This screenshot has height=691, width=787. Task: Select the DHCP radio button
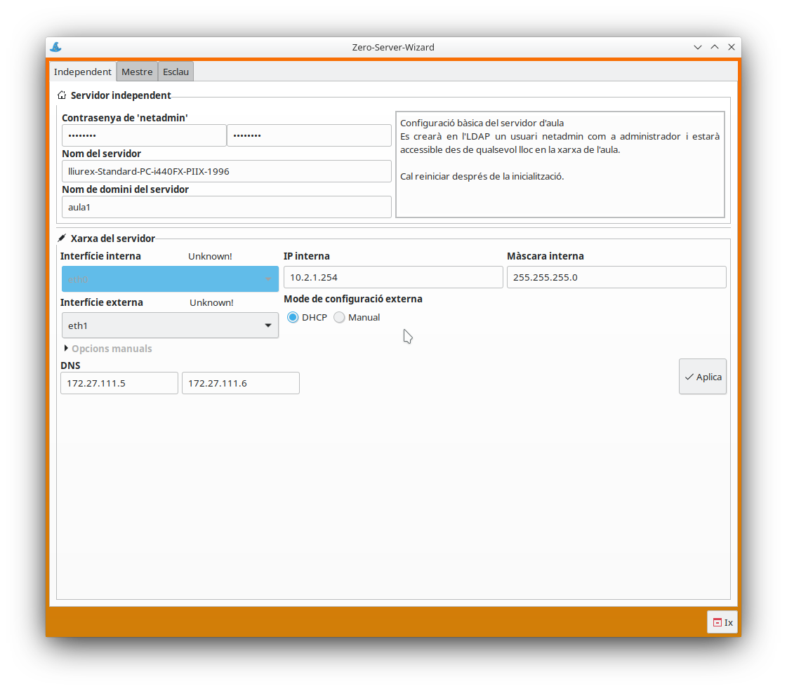293,317
